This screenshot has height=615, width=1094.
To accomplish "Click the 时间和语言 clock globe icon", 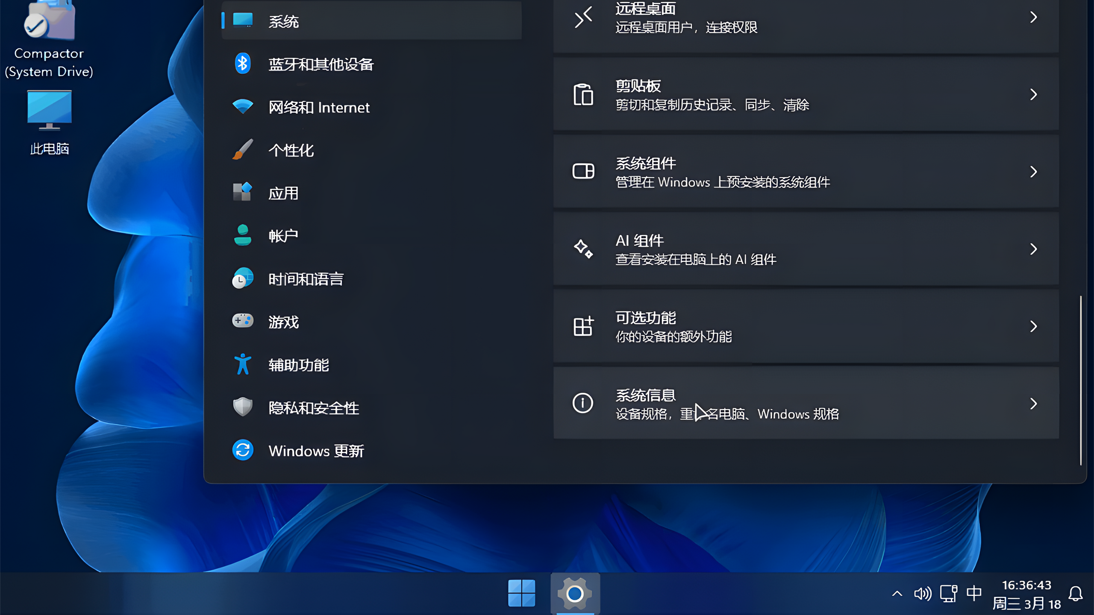I will coord(243,278).
